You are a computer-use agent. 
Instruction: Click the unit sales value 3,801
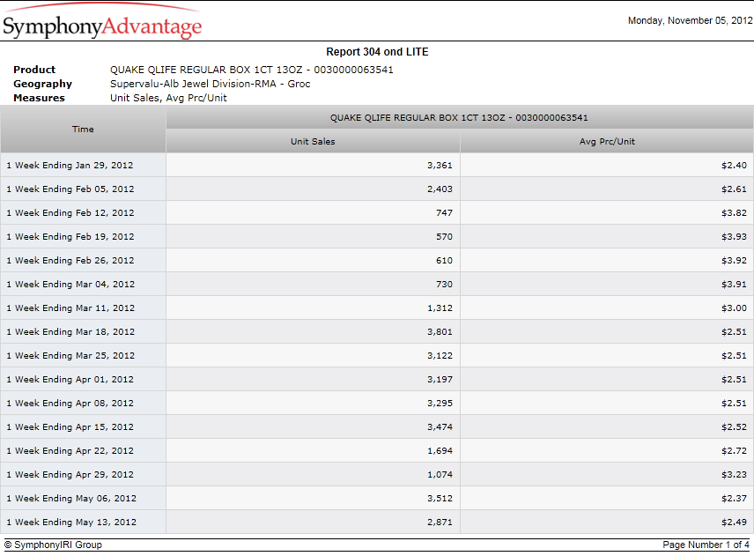[440, 332]
